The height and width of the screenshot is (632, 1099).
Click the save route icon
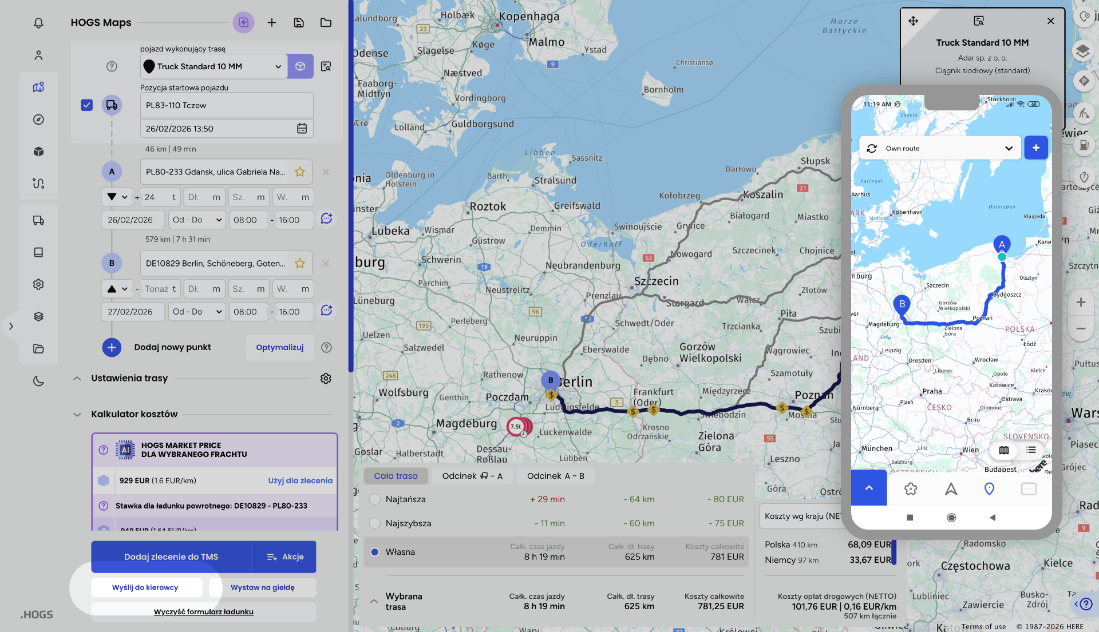tap(299, 22)
